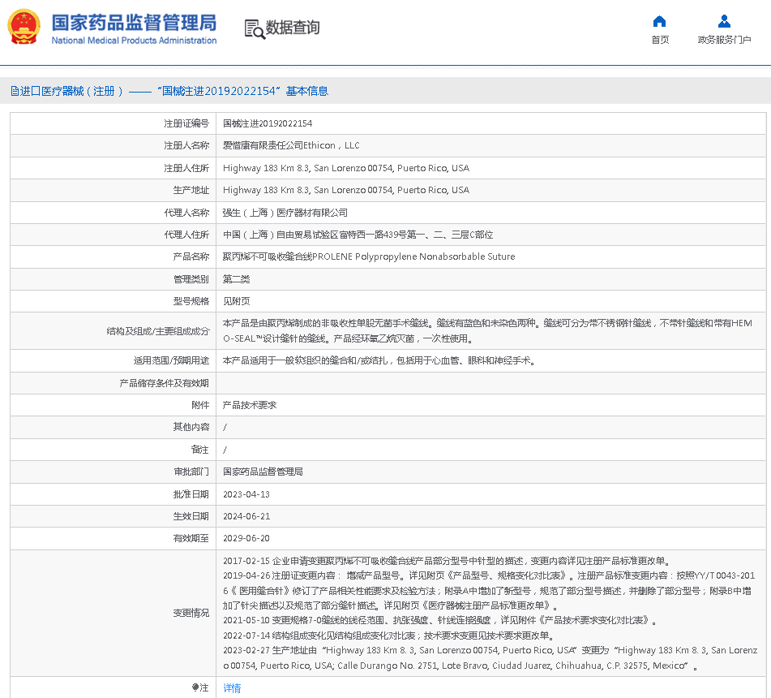Click the 附件 label
Viewport: 771px width, 698px height.
pos(200,405)
